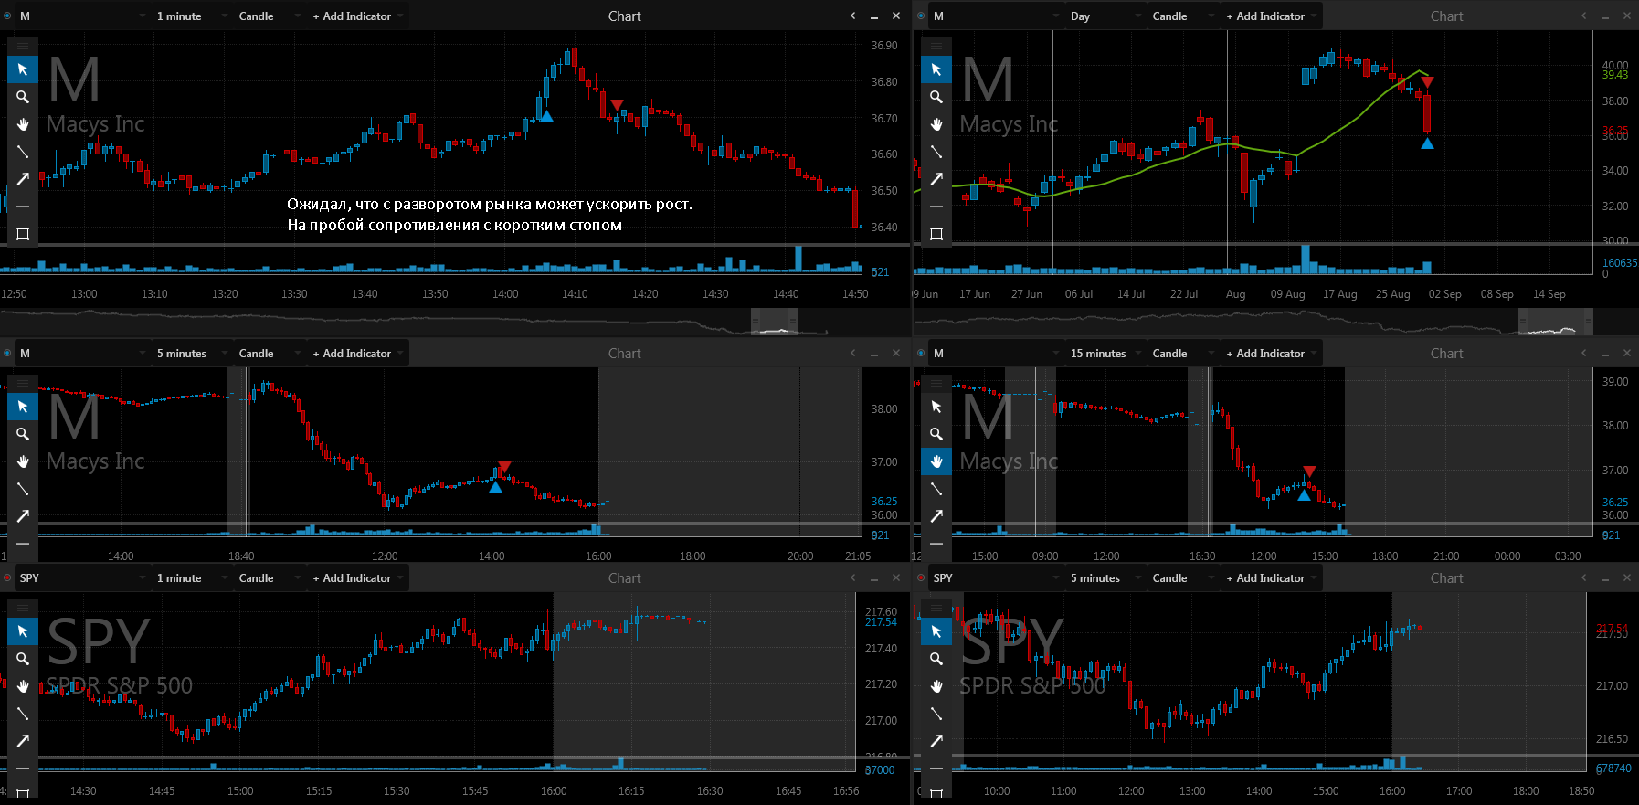Select the rectangle tool in M Day chart
The width and height of the screenshot is (1639, 805).
click(x=936, y=234)
